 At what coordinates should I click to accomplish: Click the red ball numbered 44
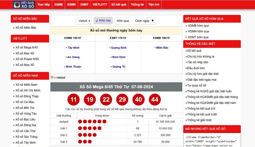(x=155, y=99)
